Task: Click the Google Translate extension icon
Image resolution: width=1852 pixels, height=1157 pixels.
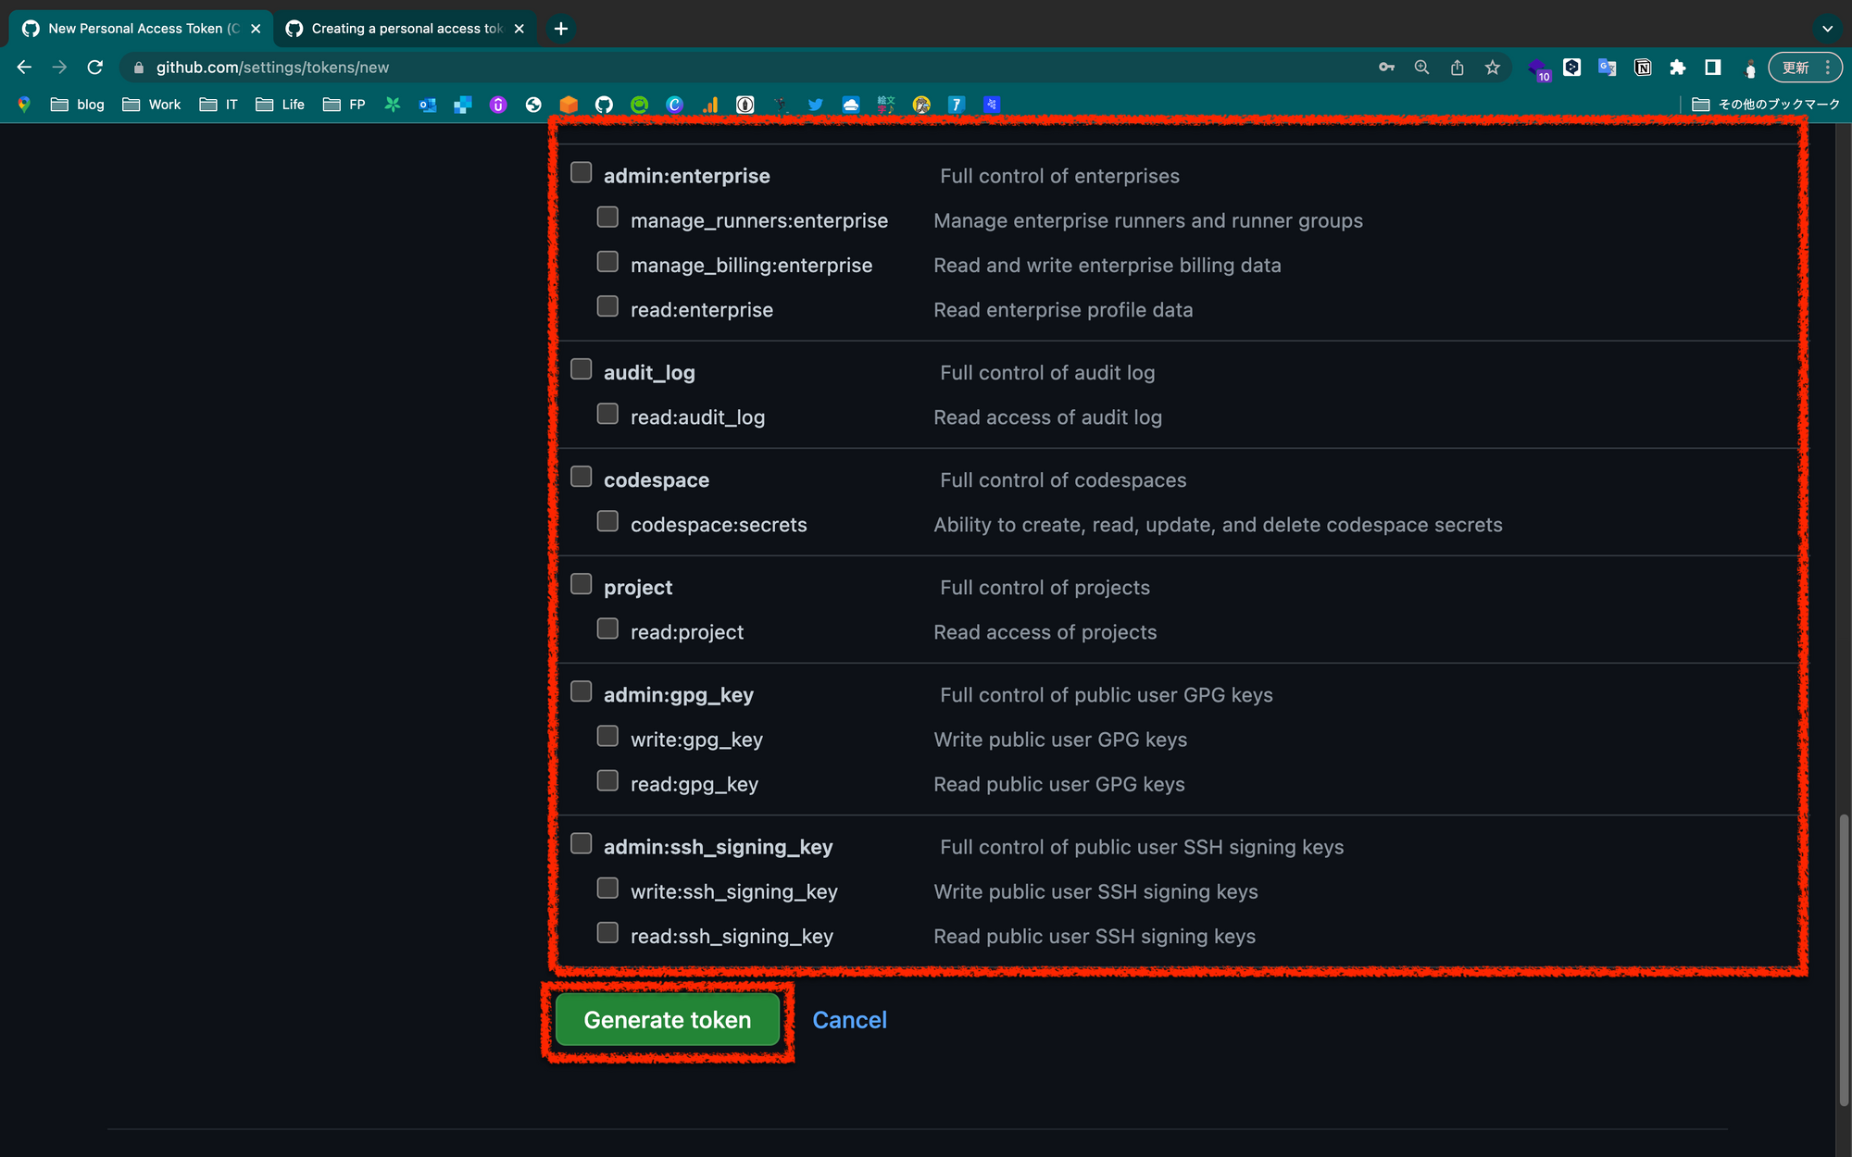Action: tap(1608, 68)
